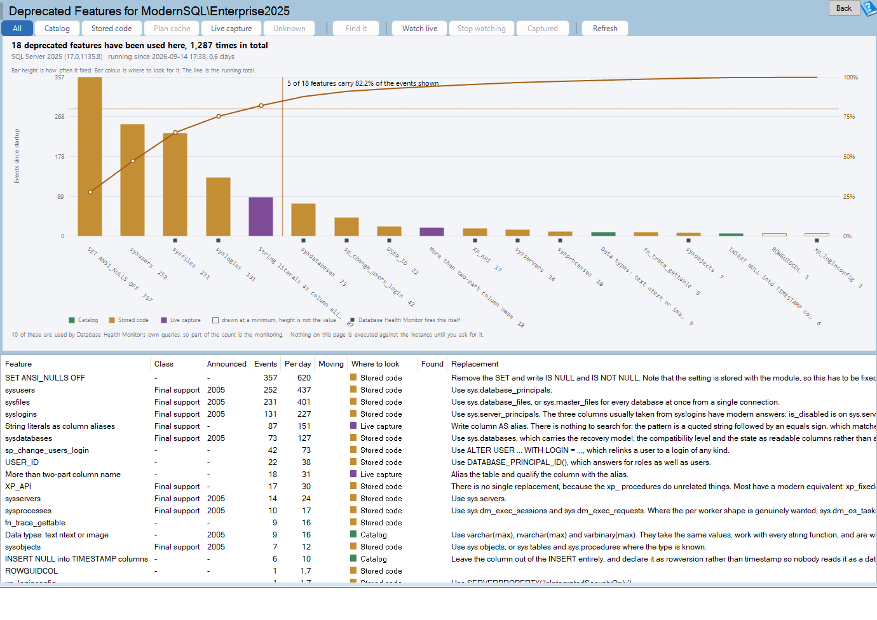This screenshot has width=877, height=620.
Task: Sort by the Announced column header
Action: (x=227, y=364)
